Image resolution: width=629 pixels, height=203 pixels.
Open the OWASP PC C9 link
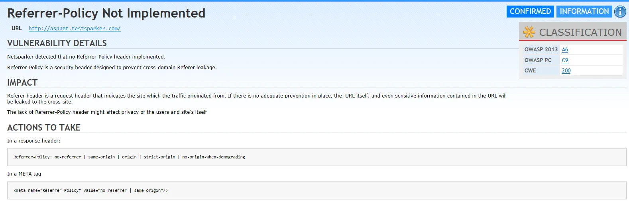565,60
